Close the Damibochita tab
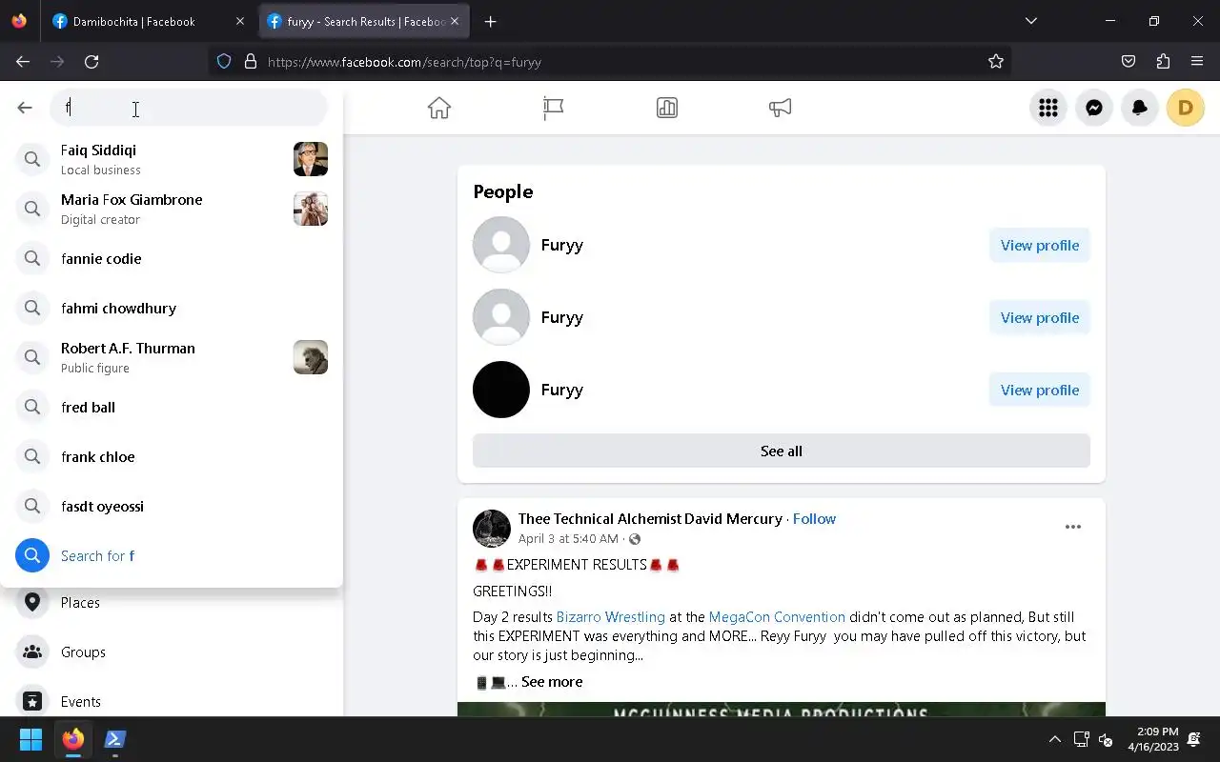The image size is (1220, 762). 239,21
